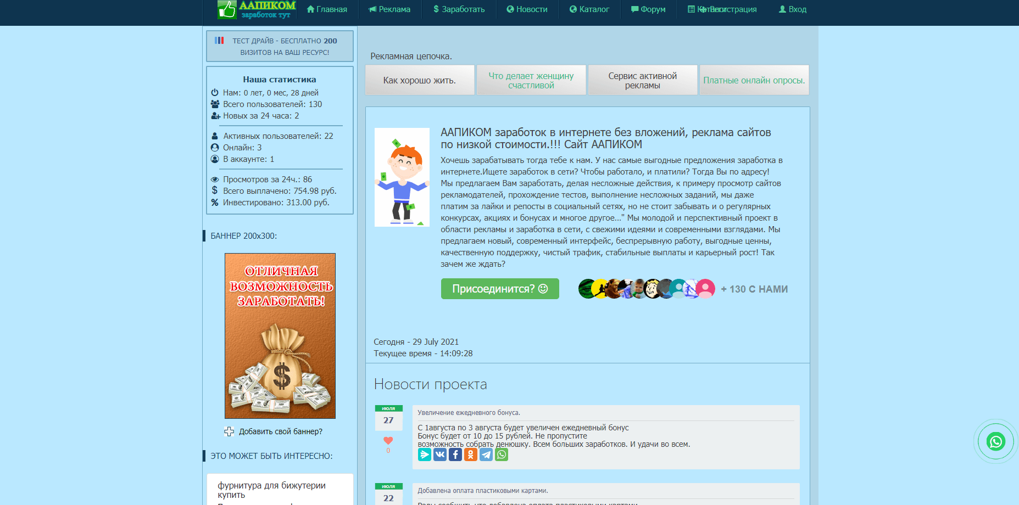Click the Вход login link
This screenshot has height=505, width=1019.
pos(792,9)
